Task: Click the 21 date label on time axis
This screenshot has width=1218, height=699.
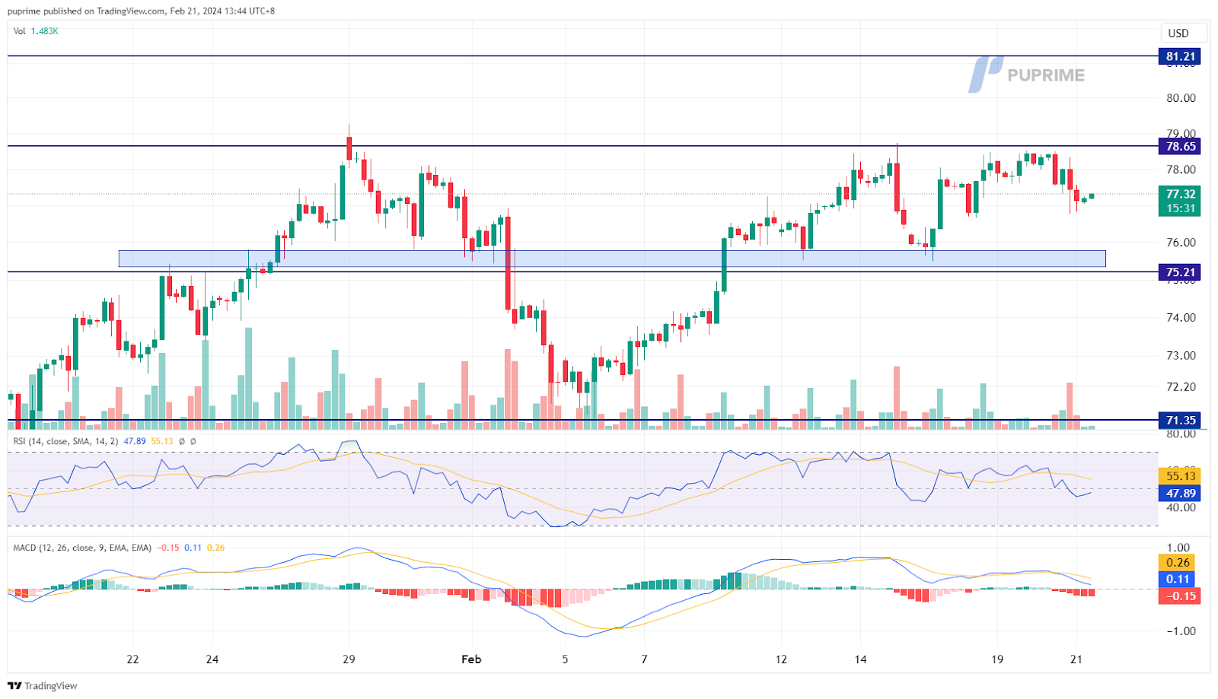Action: (x=1076, y=659)
